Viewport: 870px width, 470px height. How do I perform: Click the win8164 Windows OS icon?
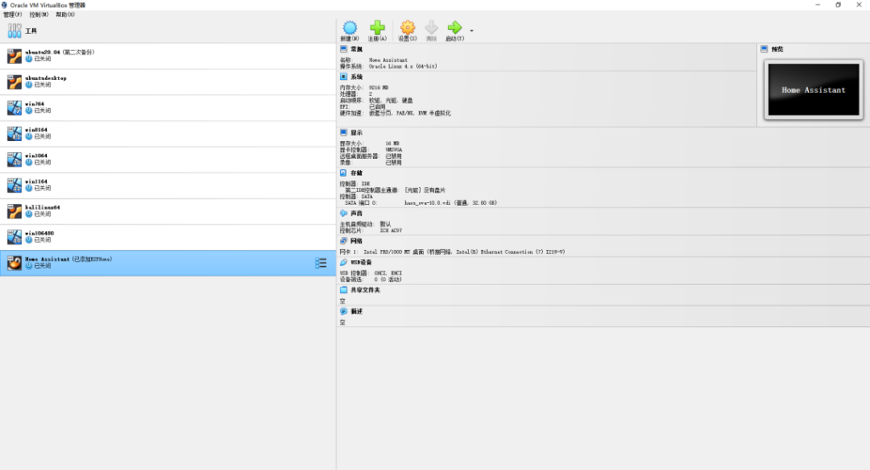click(14, 133)
